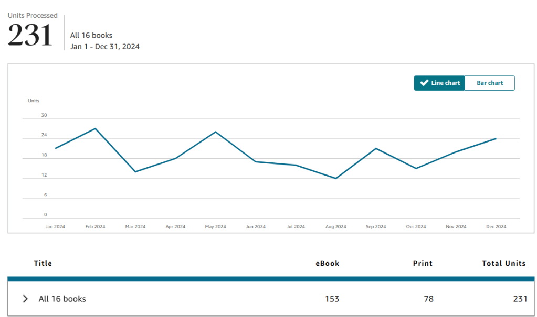537x317 pixels.
Task: Click the Aug 2024 lowest point on line
Action: (336, 178)
